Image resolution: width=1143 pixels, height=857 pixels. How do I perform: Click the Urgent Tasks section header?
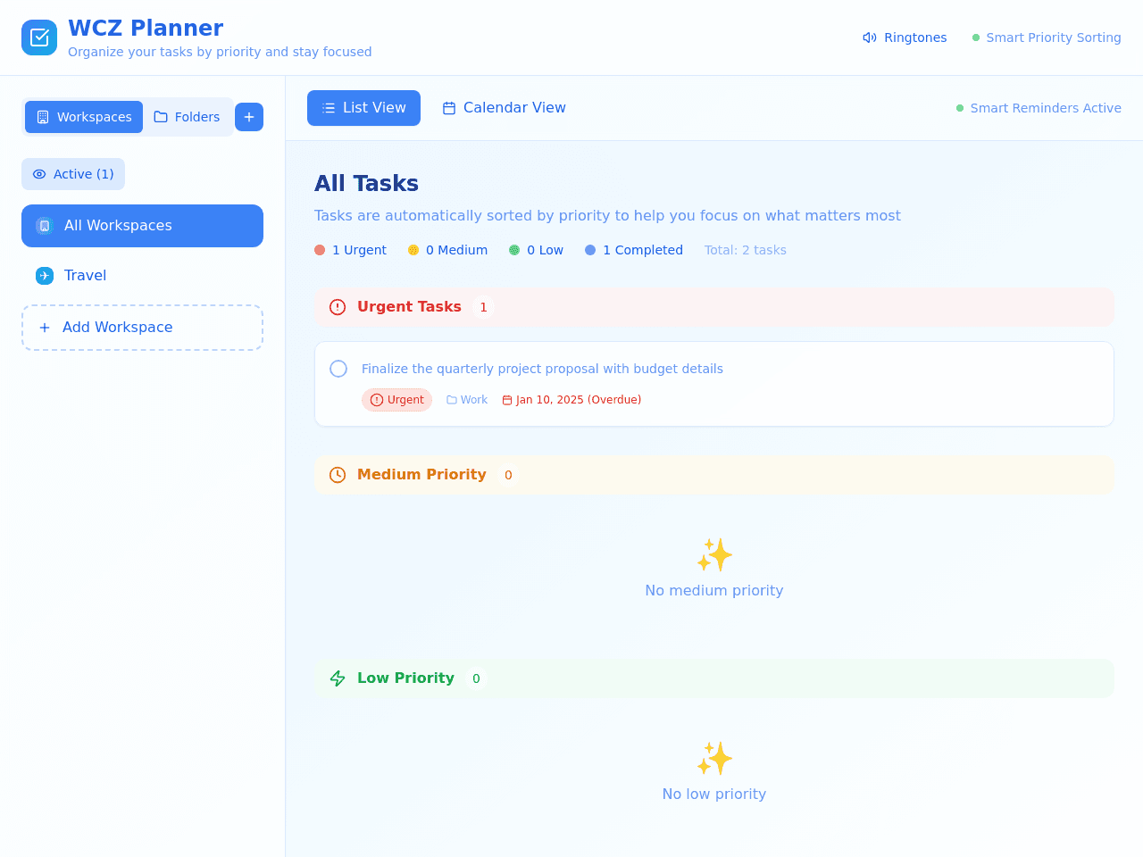point(714,307)
